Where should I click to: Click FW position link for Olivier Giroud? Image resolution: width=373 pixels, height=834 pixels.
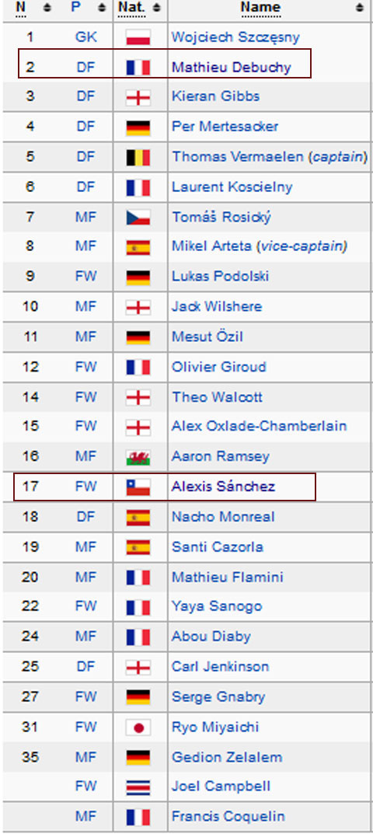pos(85,367)
